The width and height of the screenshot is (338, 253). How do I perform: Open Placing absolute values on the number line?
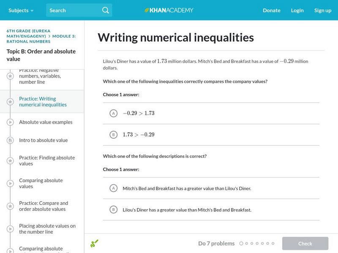[47, 229]
